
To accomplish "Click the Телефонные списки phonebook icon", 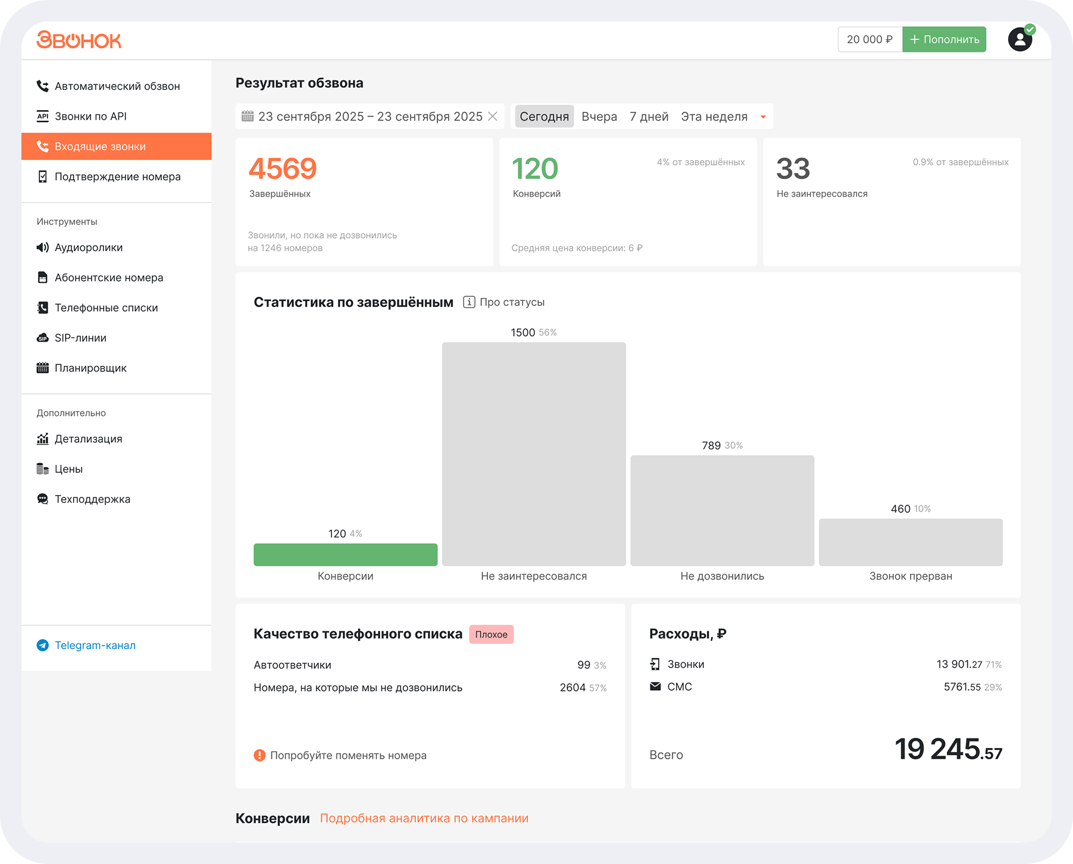I will click(42, 308).
